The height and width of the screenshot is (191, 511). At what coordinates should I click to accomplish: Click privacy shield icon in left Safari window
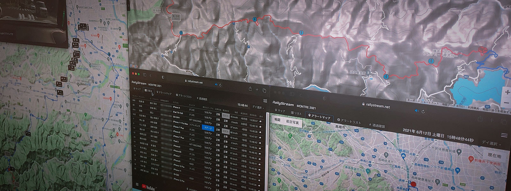coord(163,77)
